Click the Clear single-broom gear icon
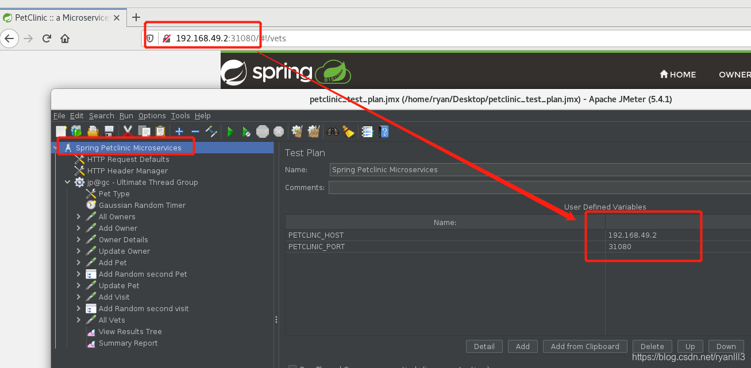The image size is (751, 368). pyautogui.click(x=297, y=131)
